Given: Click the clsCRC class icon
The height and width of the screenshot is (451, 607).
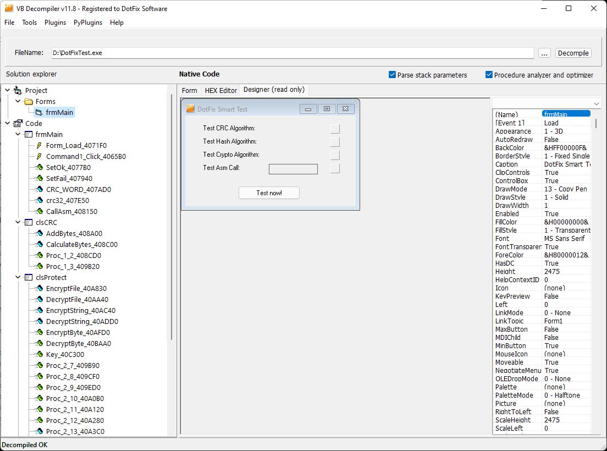Looking at the screenshot, I should pyautogui.click(x=28, y=223).
